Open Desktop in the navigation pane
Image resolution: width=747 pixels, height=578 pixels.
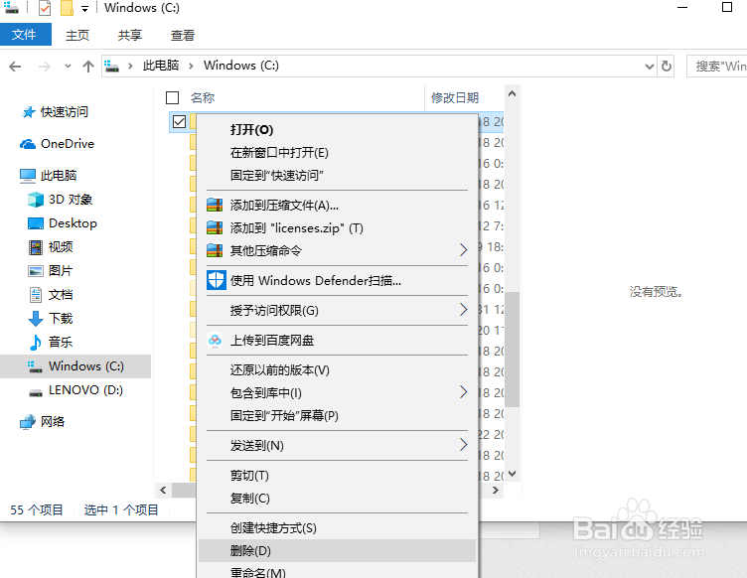click(x=62, y=223)
